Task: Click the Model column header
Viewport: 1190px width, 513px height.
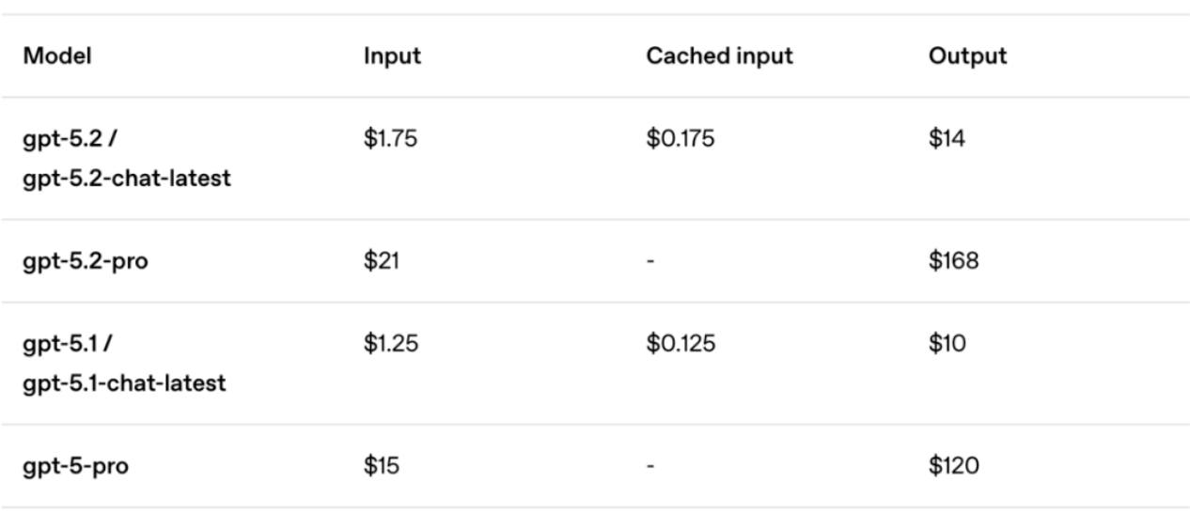Action: point(54,55)
